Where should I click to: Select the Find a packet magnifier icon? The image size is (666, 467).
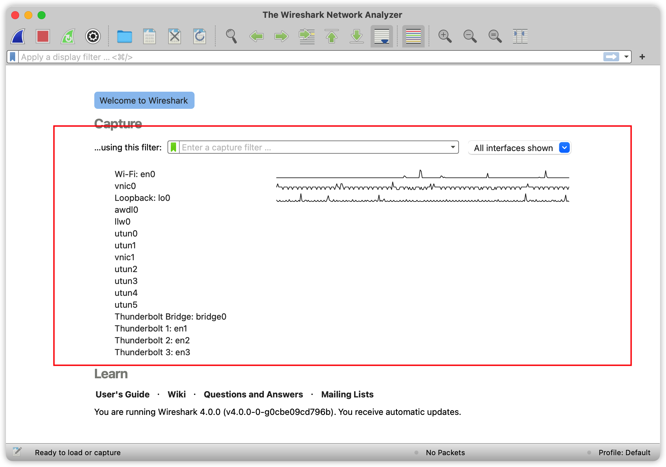point(231,36)
